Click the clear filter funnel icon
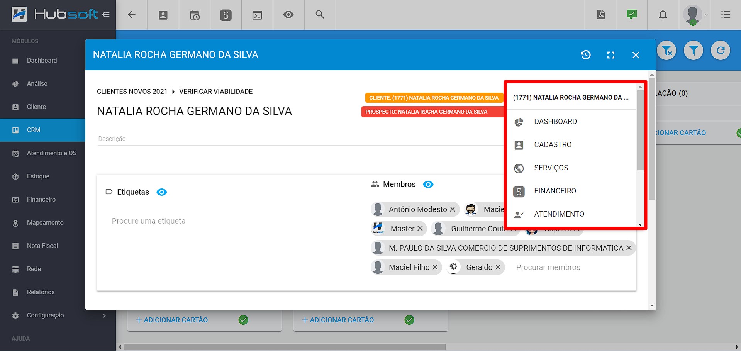 [666, 51]
